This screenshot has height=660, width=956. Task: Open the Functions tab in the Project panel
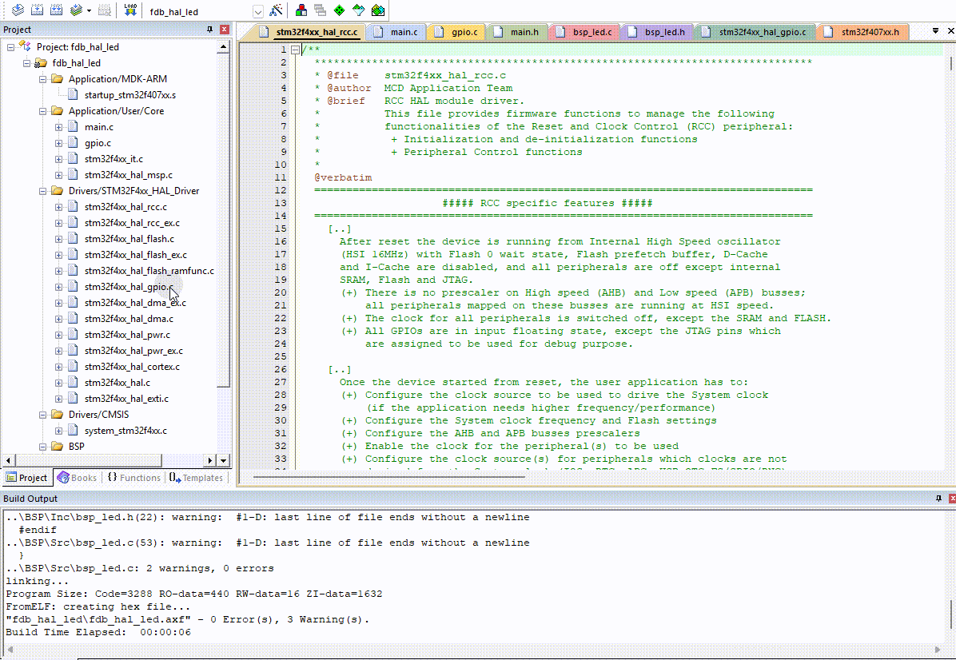(133, 478)
